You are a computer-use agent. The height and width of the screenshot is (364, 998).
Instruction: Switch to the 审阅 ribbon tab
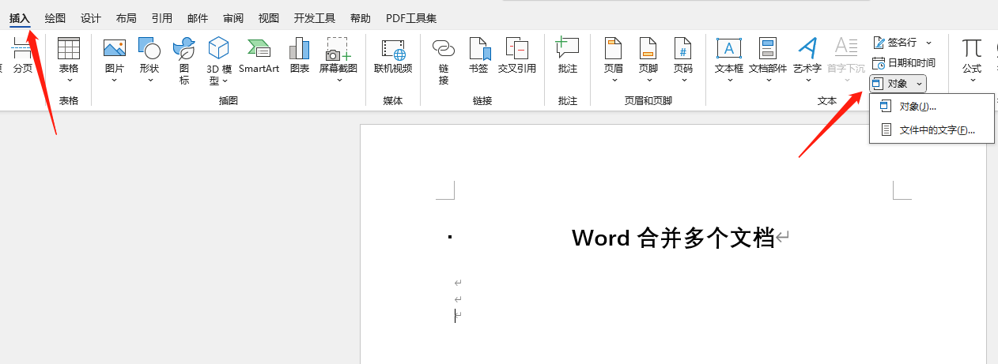coord(233,17)
